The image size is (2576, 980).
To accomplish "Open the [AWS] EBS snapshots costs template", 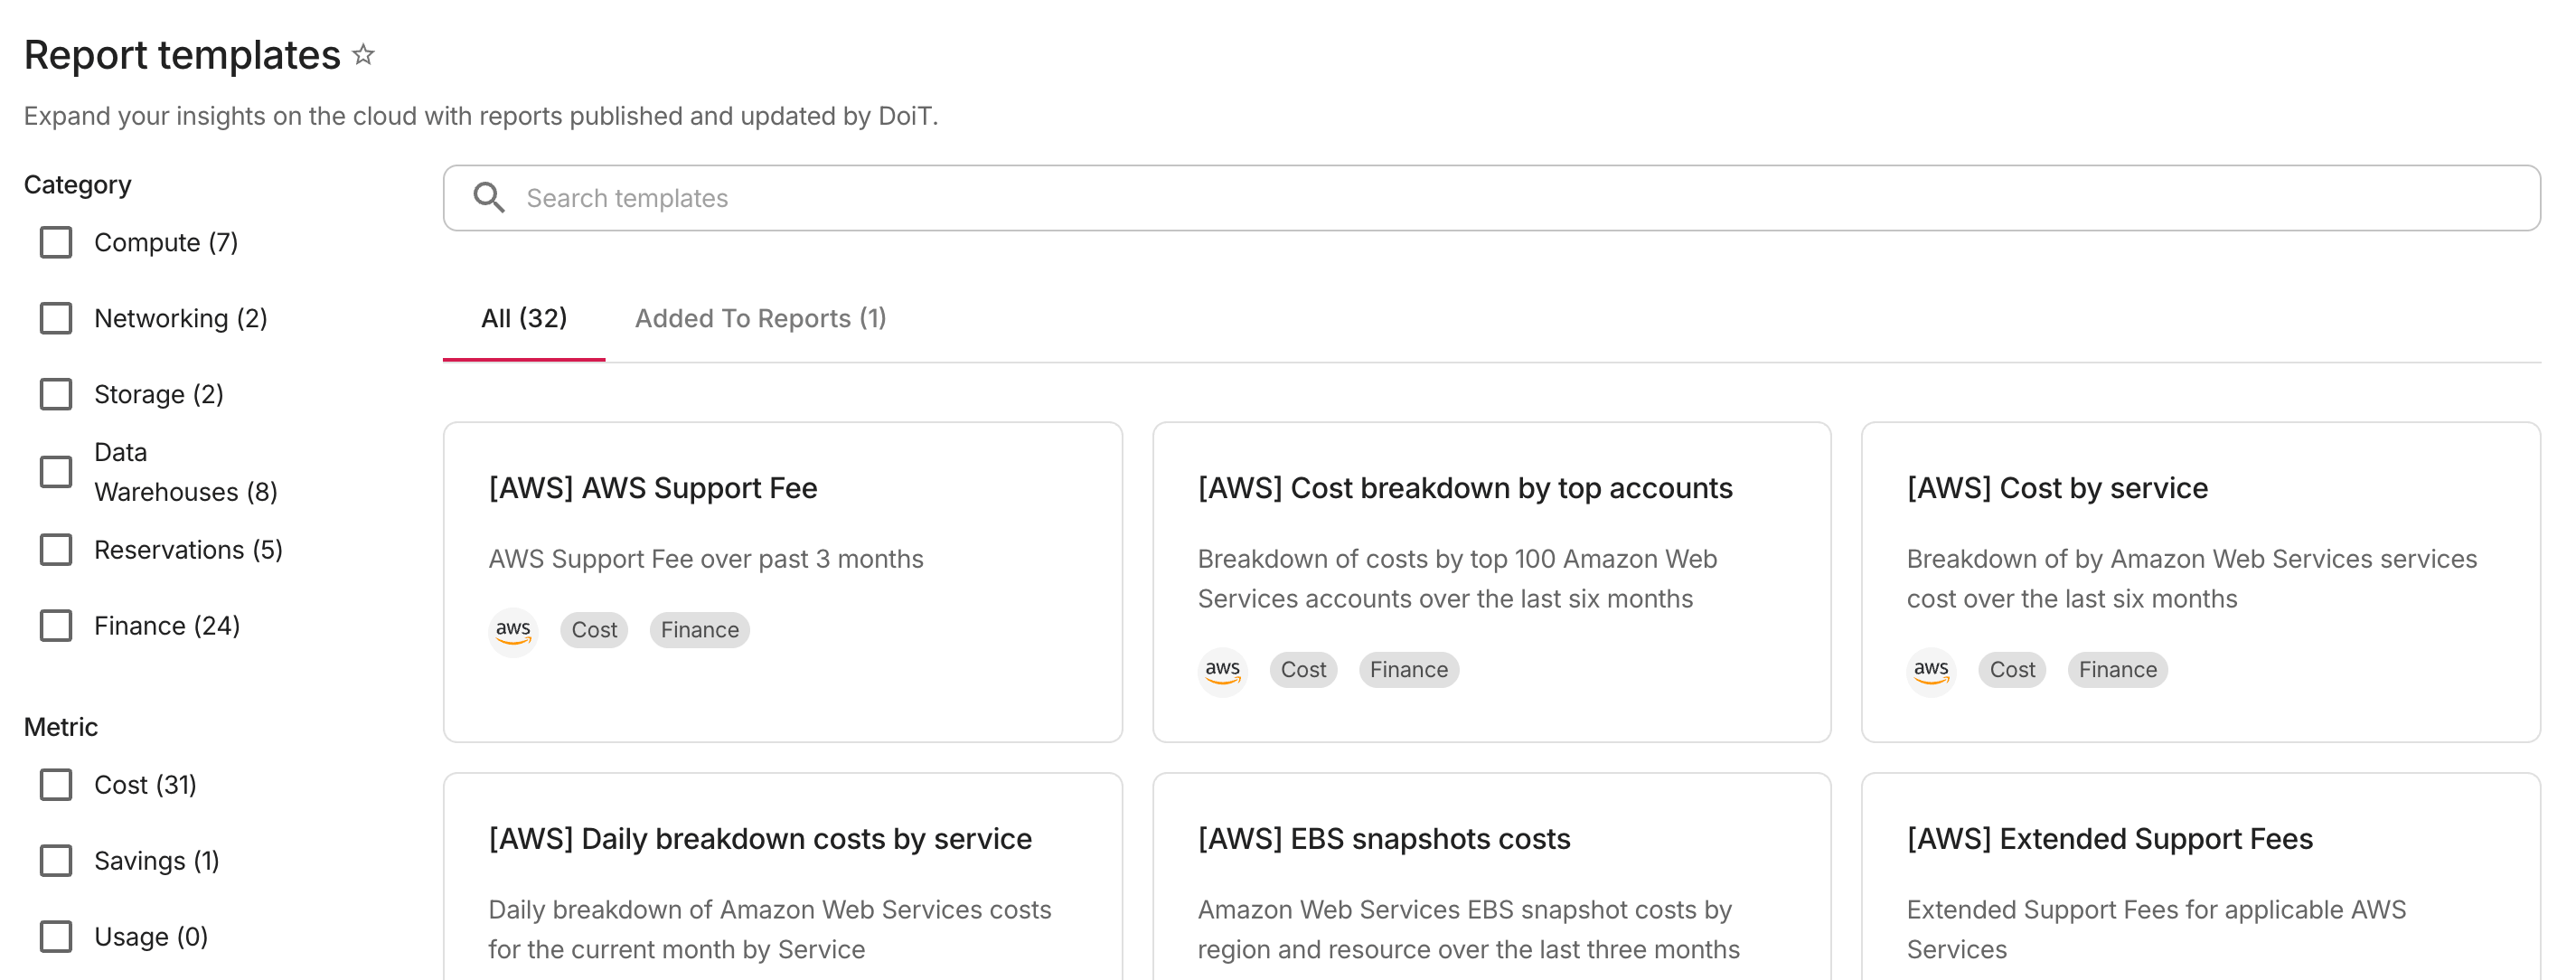I will coord(1384,839).
